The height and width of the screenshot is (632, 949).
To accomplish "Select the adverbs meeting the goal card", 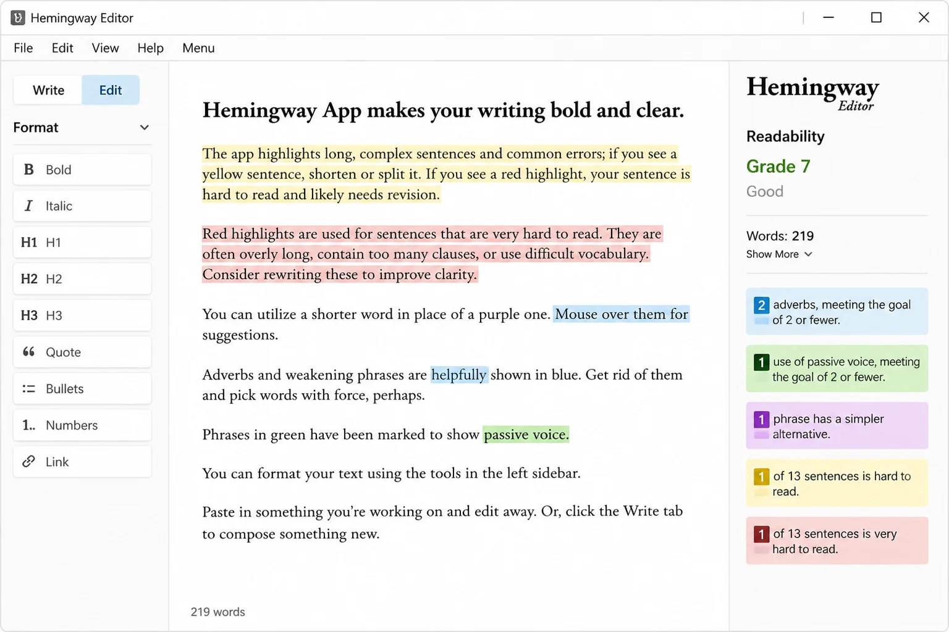I will point(837,312).
